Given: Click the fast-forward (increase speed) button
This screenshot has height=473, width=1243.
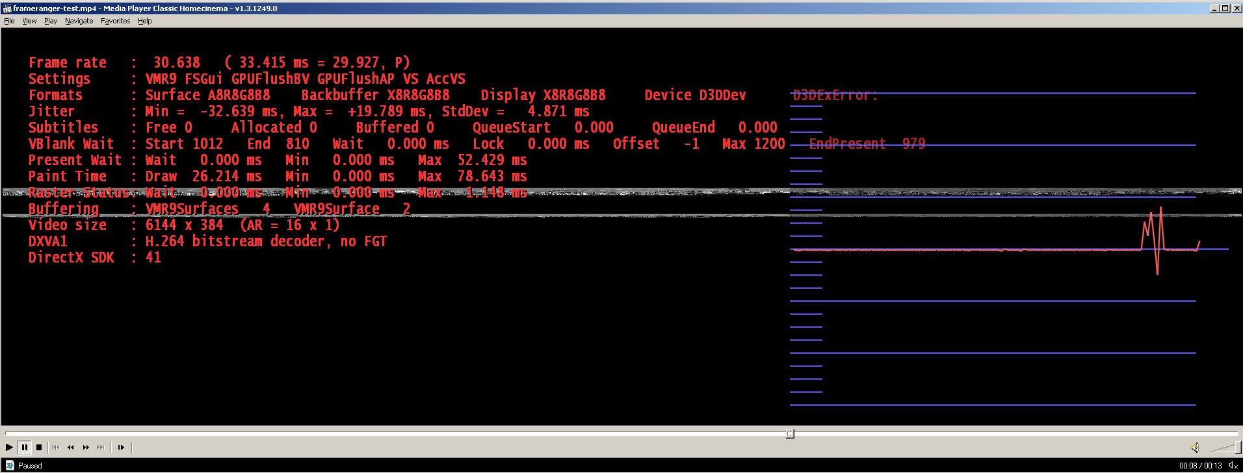Looking at the screenshot, I should tap(86, 447).
